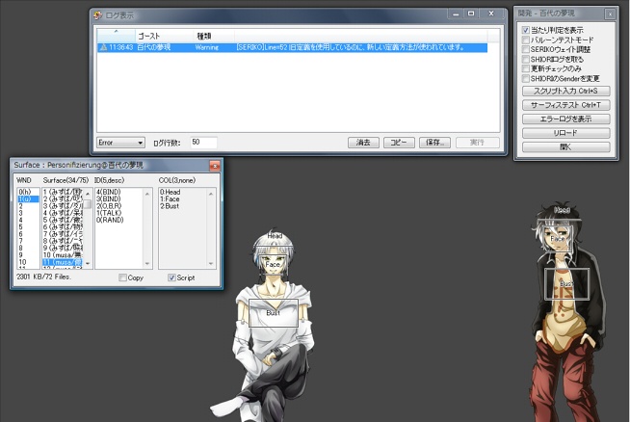Open the Error level dropdown in log window

[120, 143]
